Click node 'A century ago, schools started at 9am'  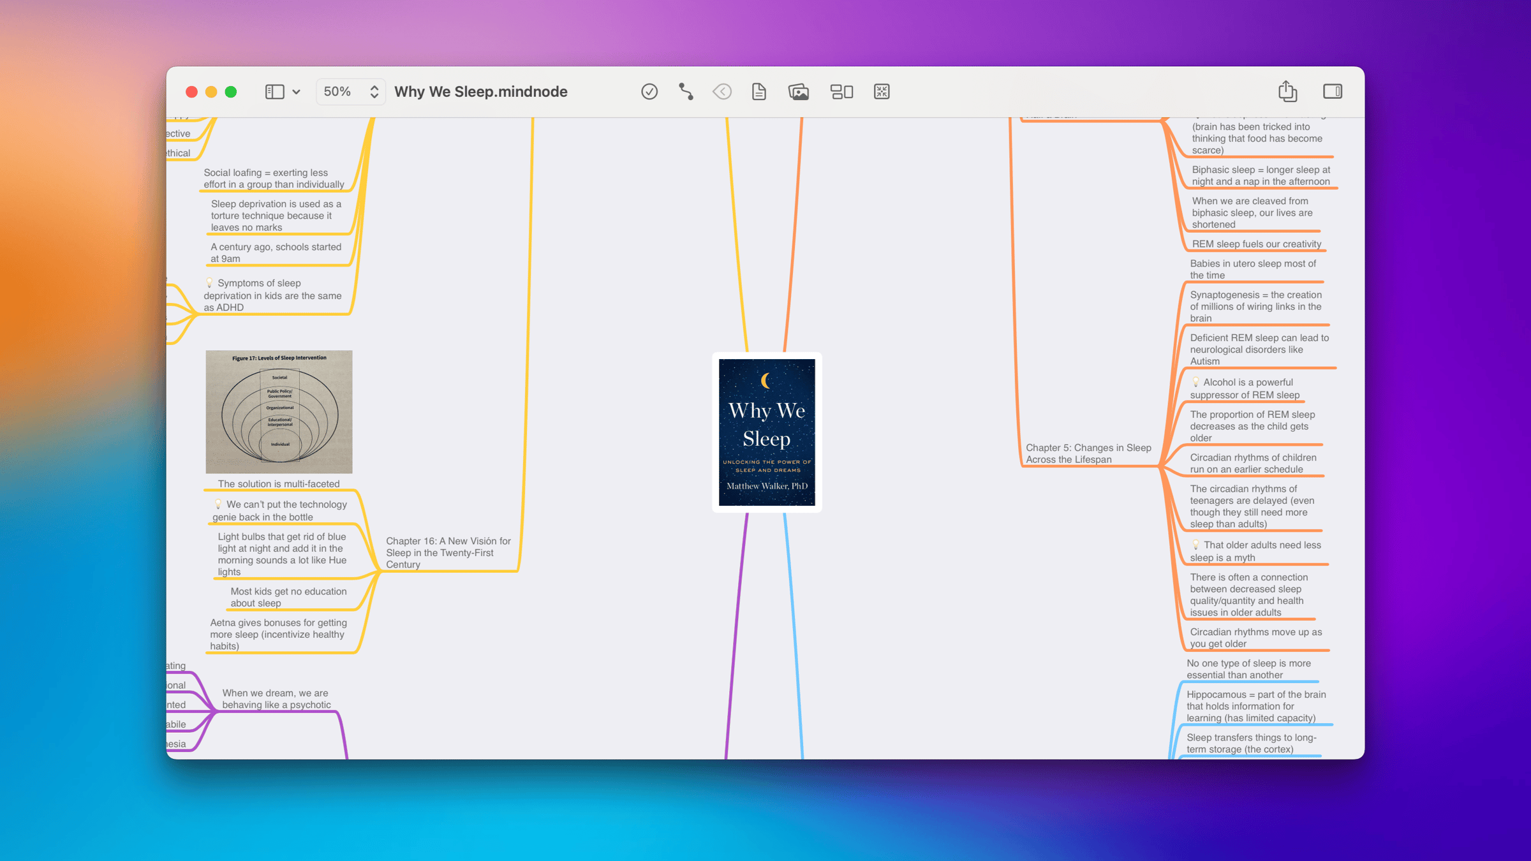pyautogui.click(x=276, y=253)
